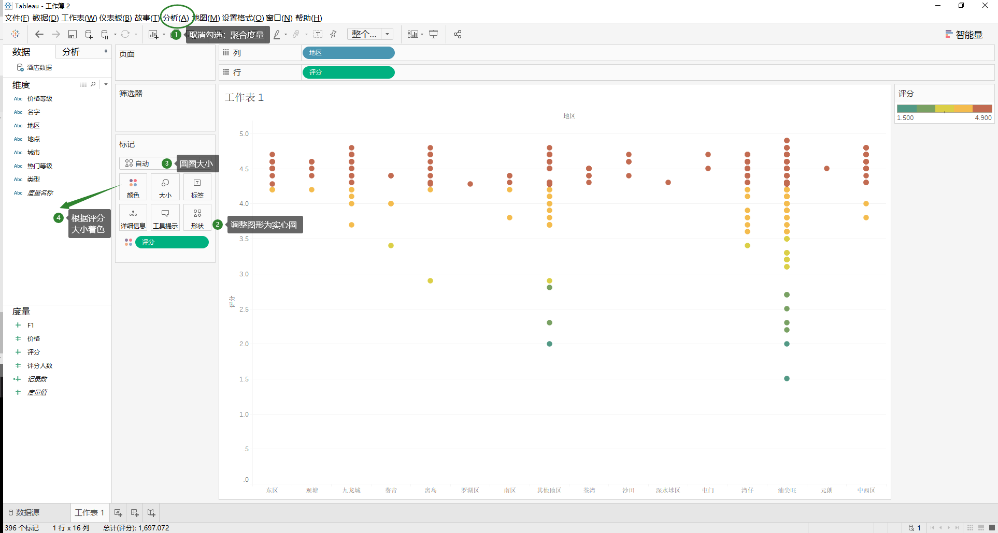Click the group members paperclip icon

[296, 34]
